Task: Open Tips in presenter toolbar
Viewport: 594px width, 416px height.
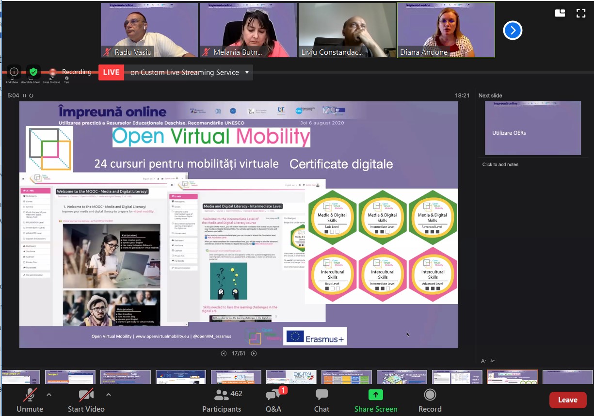Action: pyautogui.click(x=66, y=80)
